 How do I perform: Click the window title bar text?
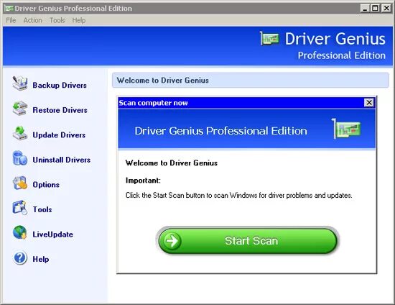point(73,9)
